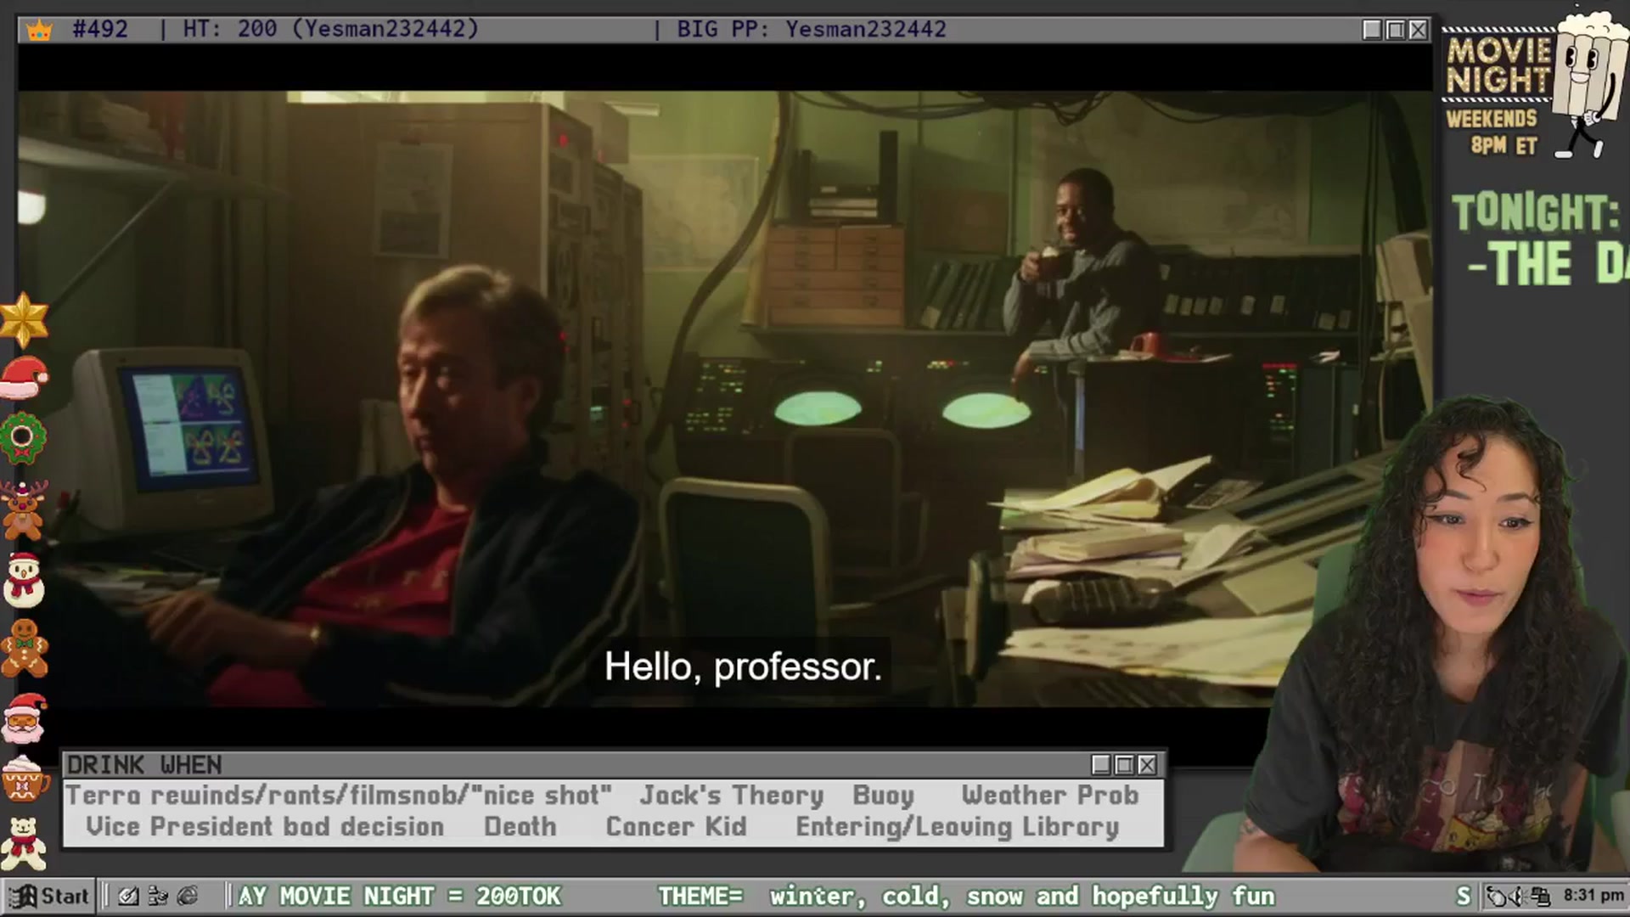This screenshot has height=917, width=1630.
Task: Click the red Santa hat icon
Action: (x=24, y=379)
